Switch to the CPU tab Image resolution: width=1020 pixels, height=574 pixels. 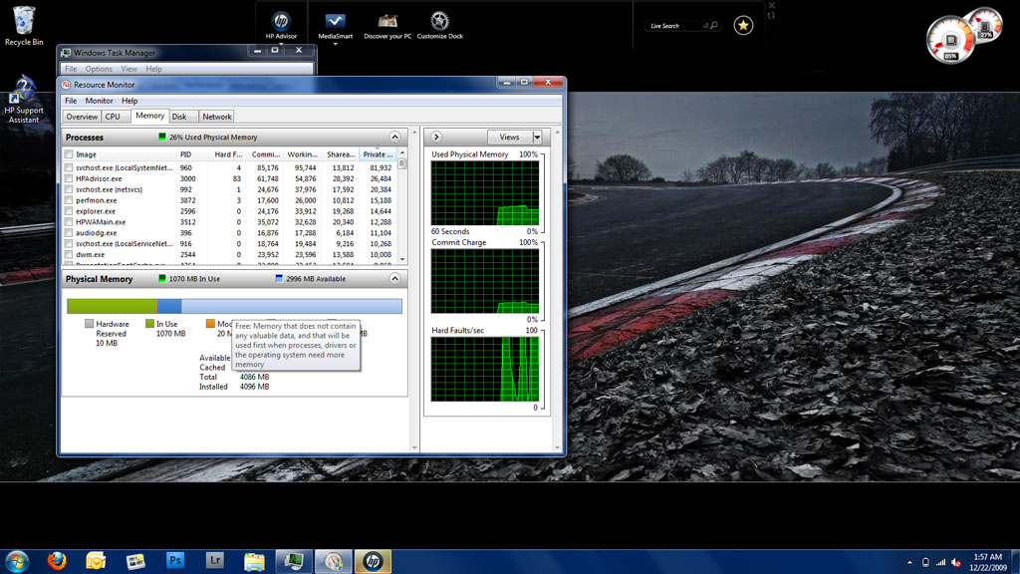[113, 117]
